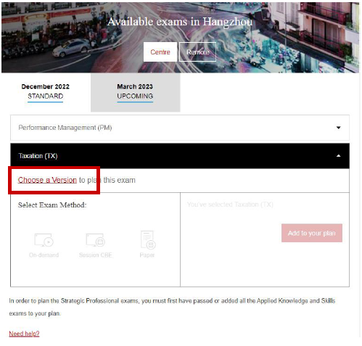Screen dimensions: 362x346
Task: Open the Performance Management (PM) exam row
Action: pyautogui.click(x=180, y=128)
